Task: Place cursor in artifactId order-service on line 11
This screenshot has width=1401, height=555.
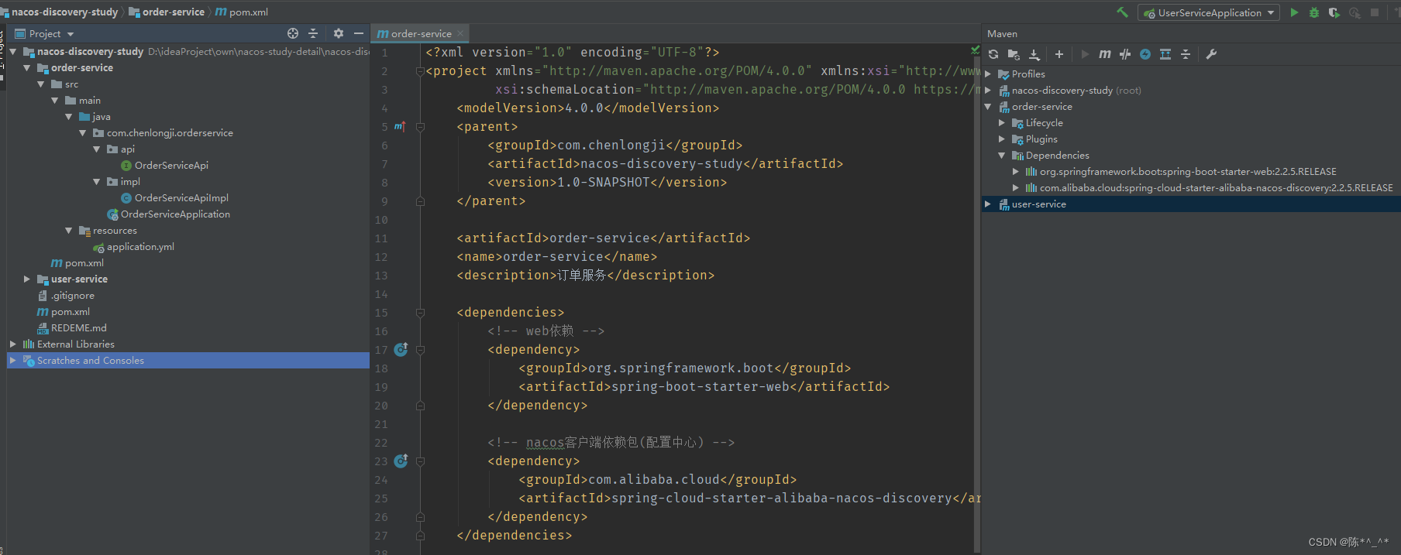Action: [600, 238]
